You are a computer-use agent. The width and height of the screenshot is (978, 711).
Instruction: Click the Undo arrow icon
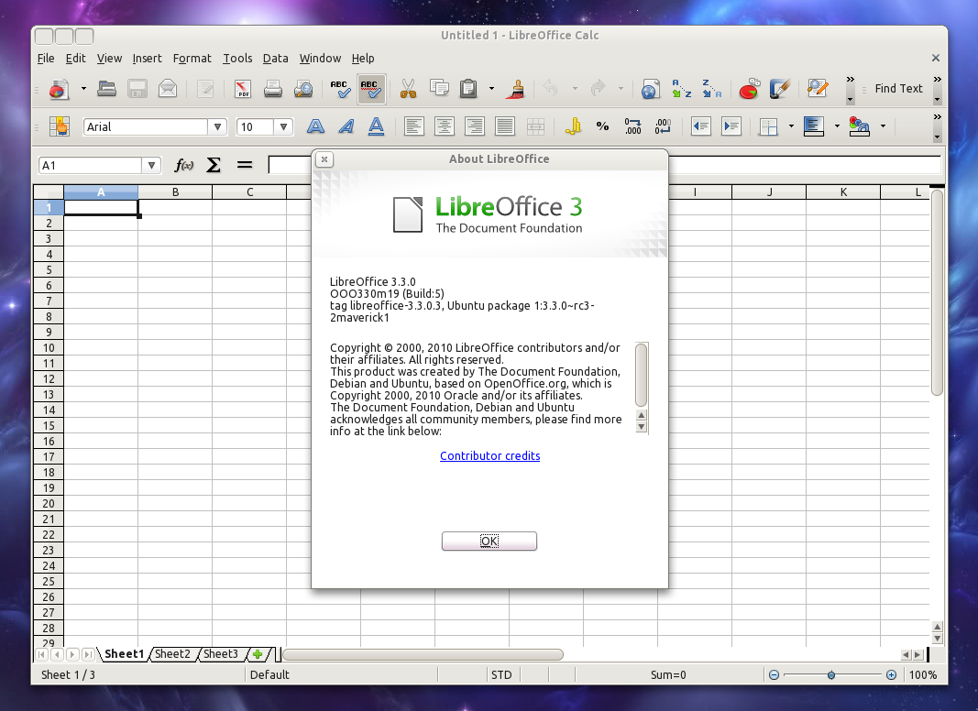(551, 89)
